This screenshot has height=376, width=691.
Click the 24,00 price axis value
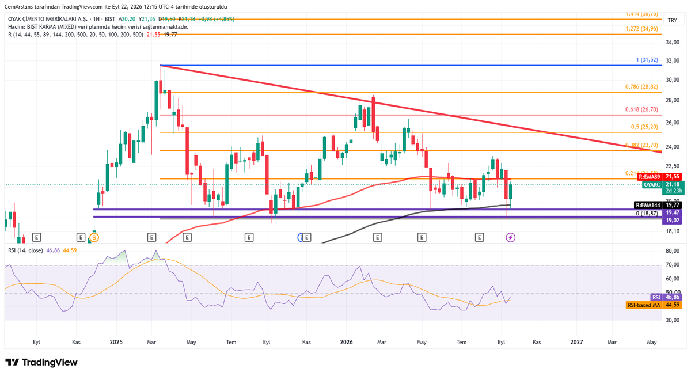[673, 146]
